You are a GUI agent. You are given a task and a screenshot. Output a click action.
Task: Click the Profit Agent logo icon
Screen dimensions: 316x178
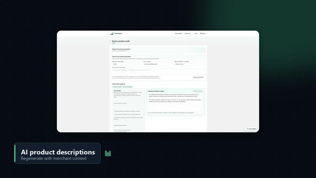(x=112, y=34)
